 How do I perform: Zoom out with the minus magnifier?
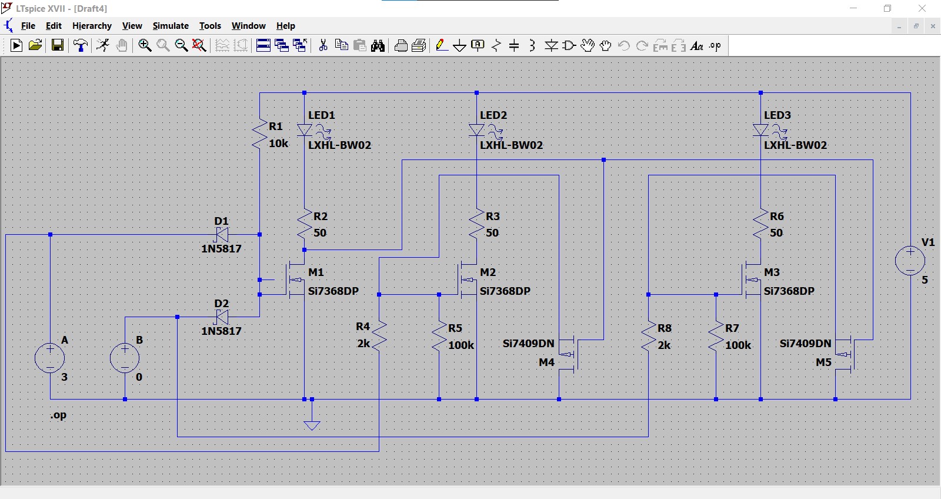(x=181, y=45)
